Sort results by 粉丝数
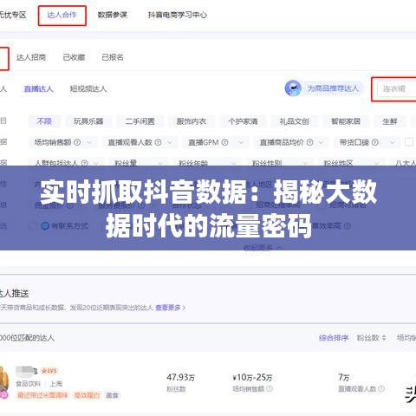The width and height of the screenshot is (416, 416). (x=368, y=338)
